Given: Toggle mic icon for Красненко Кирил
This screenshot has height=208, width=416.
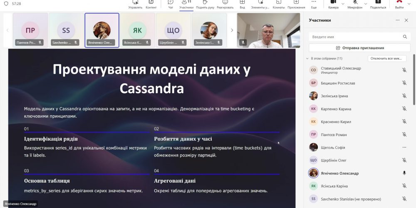Looking at the screenshot, I should click(404, 121).
